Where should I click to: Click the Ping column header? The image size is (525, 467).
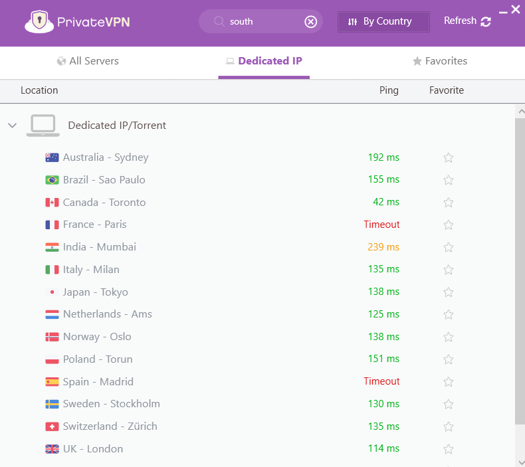(x=389, y=90)
